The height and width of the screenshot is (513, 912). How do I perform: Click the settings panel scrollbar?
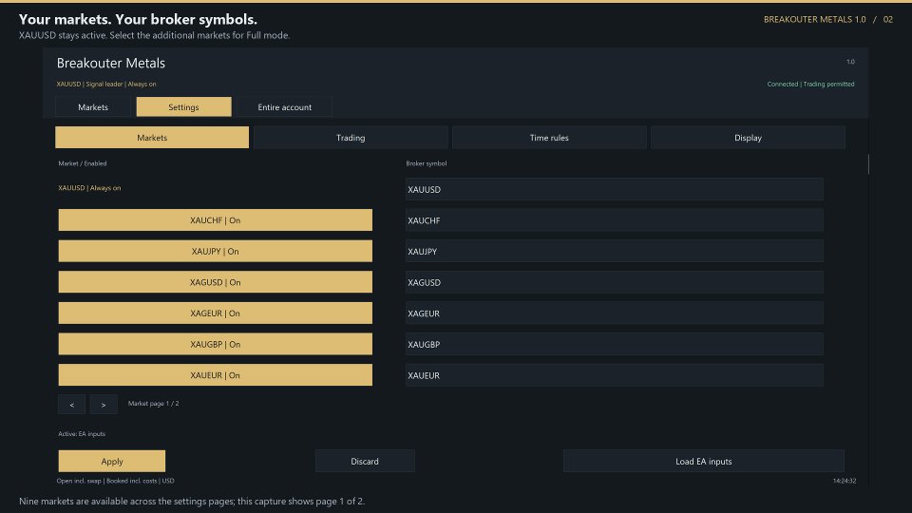click(x=868, y=164)
